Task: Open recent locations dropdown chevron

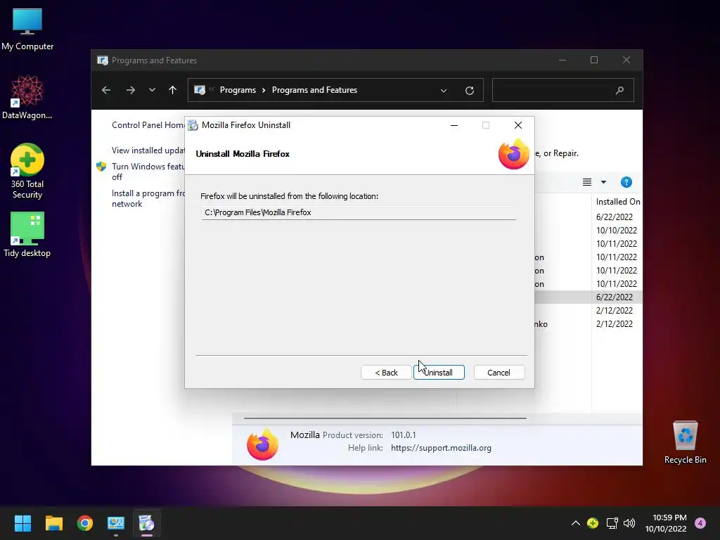Action: (152, 90)
